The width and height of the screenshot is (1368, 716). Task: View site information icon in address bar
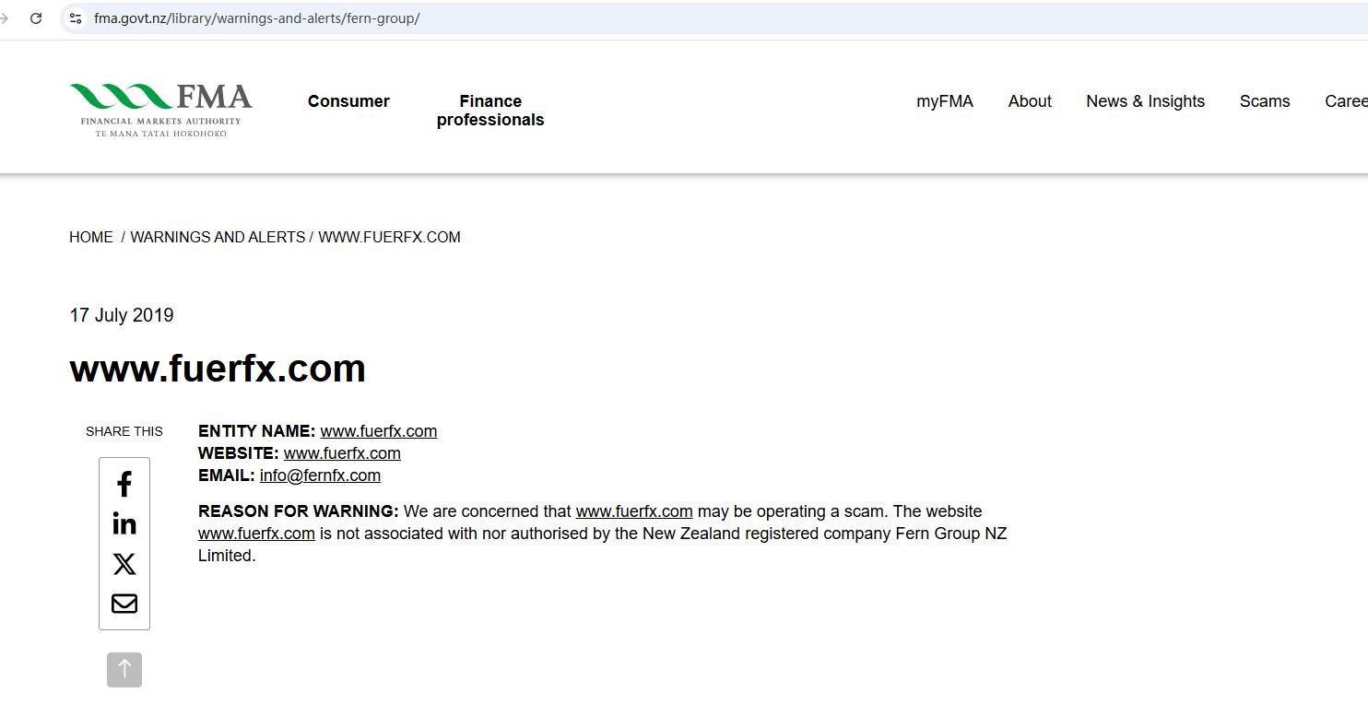[76, 18]
